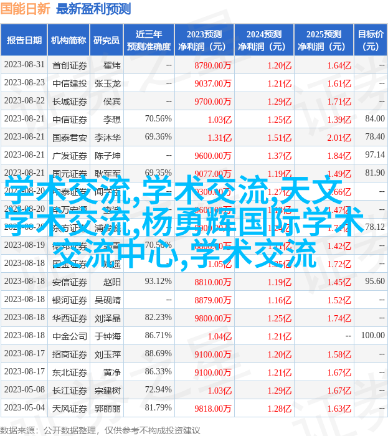
Task: Click the 机构简称 column header
Action: tap(69, 40)
